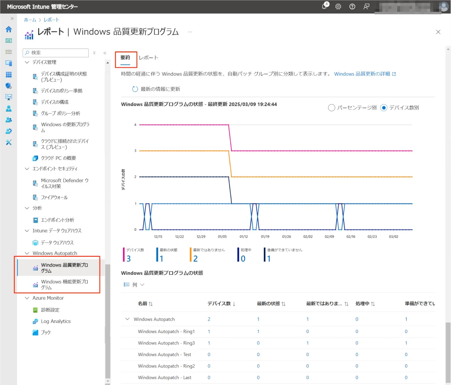Open the 列 columns dropdown
Viewport: 451px width, 385px height.
click(x=134, y=285)
